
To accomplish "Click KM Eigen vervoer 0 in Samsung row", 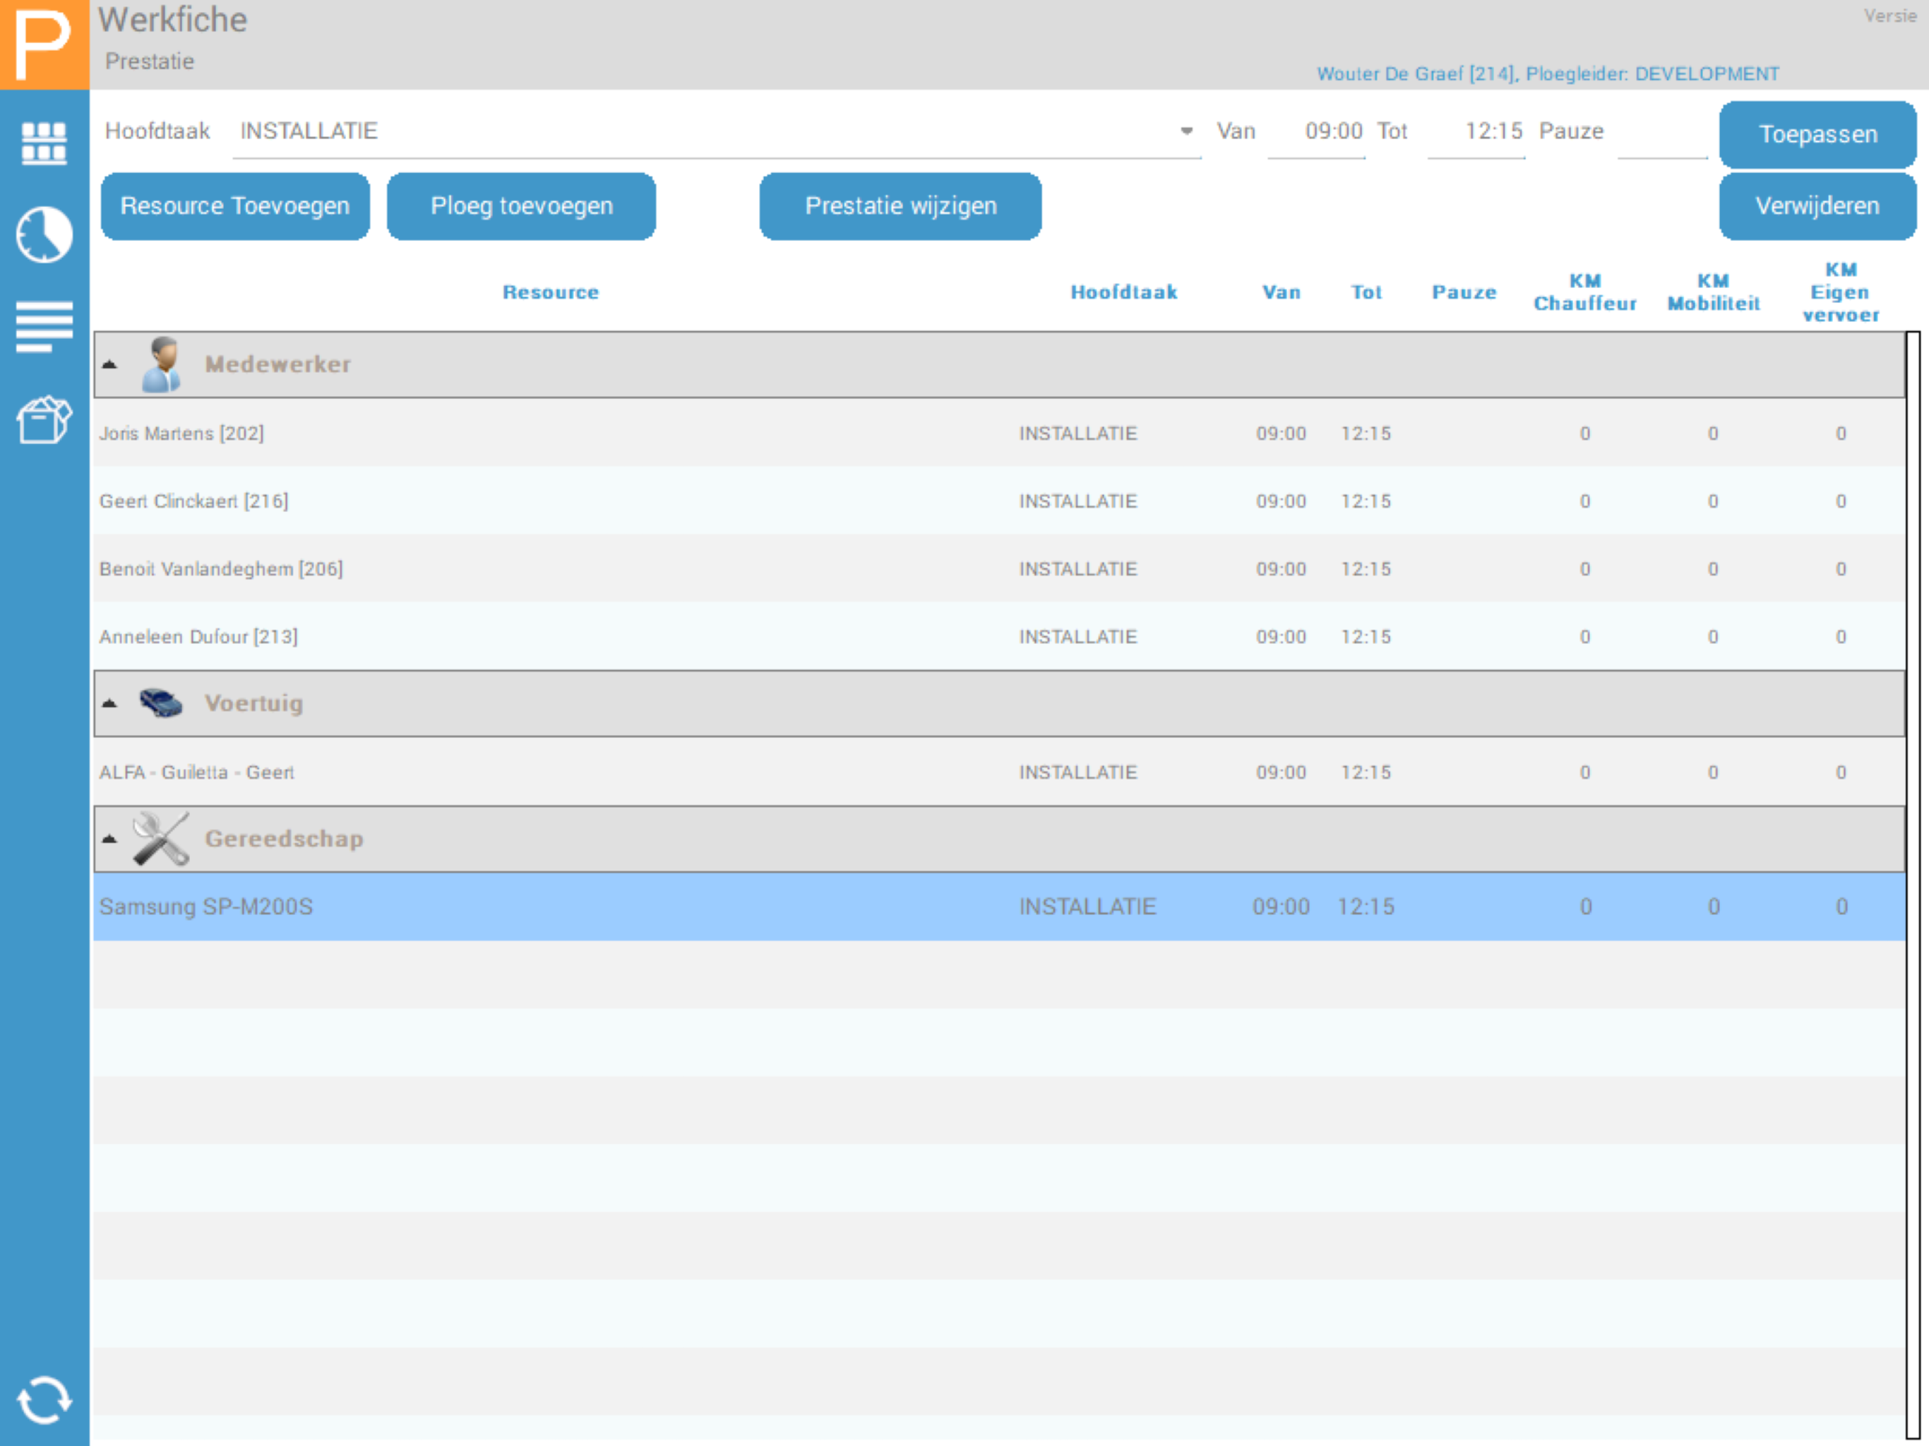I will tap(1841, 907).
